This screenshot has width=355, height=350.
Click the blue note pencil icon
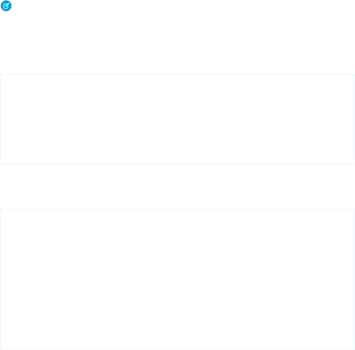point(6,6)
